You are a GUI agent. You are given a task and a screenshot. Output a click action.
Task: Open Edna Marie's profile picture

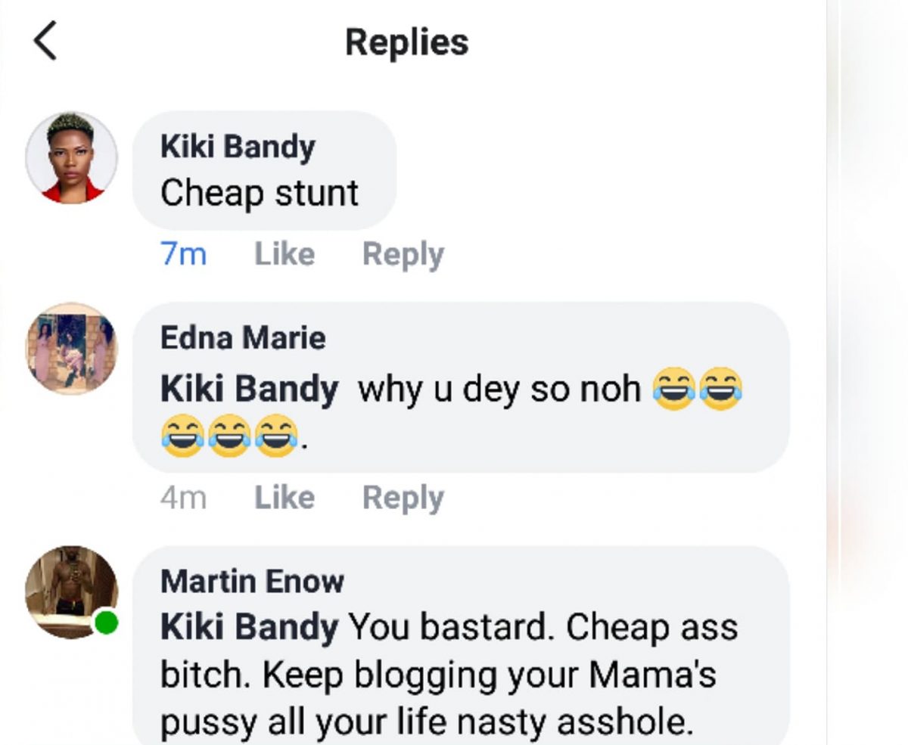tap(72, 349)
